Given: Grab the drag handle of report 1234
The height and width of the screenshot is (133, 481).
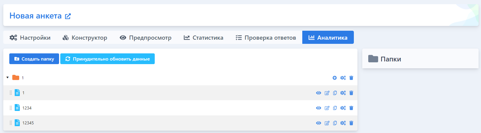Looking at the screenshot, I should (11, 108).
